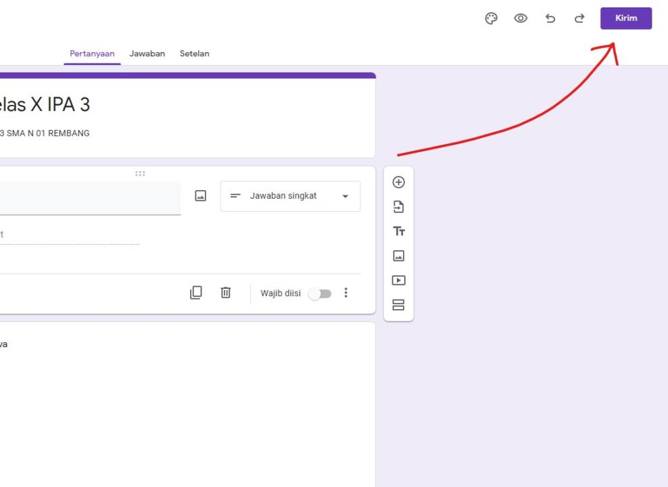
Task: Add a new question with plus icon
Action: [398, 183]
